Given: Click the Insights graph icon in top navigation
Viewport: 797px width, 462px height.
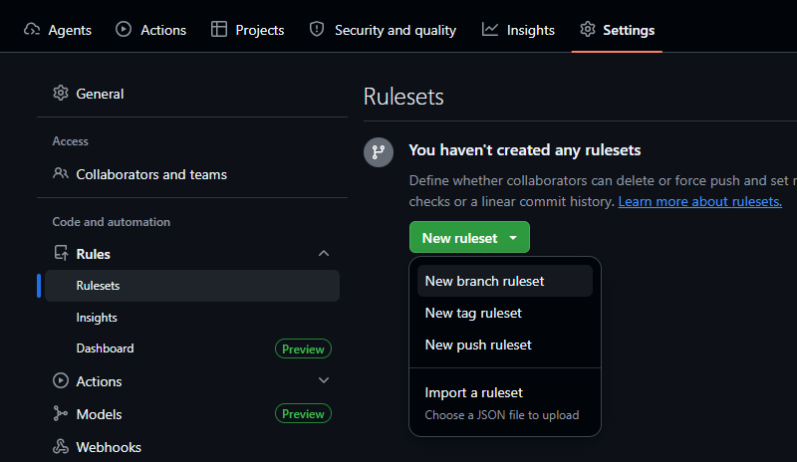Looking at the screenshot, I should point(490,29).
